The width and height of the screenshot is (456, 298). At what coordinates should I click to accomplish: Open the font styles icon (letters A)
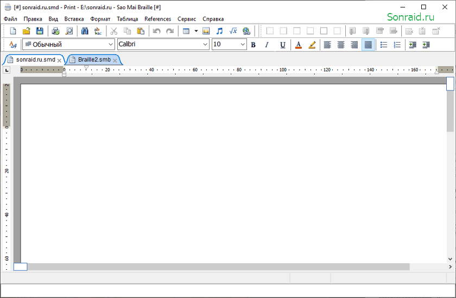coord(13,44)
